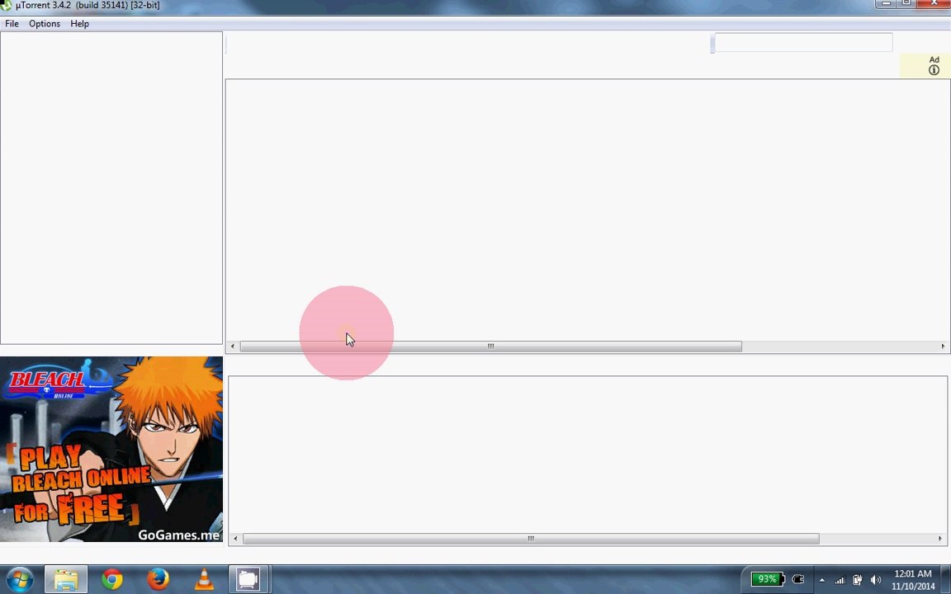951x594 pixels.
Task: Click the lower pane scrollbar right arrow
Action: [x=940, y=538]
